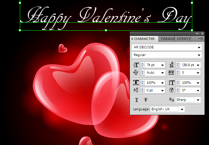Click the font size icon

click(136, 65)
